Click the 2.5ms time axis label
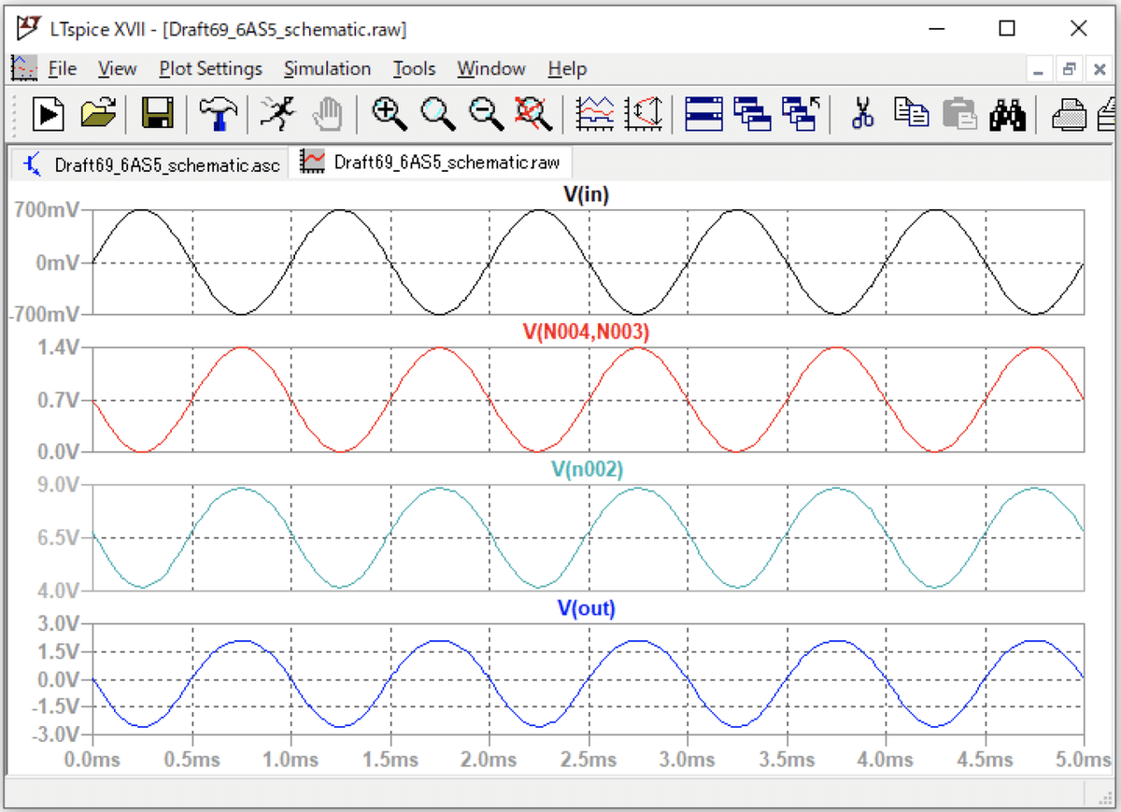Screen dimensions: 1121x812 tap(588, 759)
